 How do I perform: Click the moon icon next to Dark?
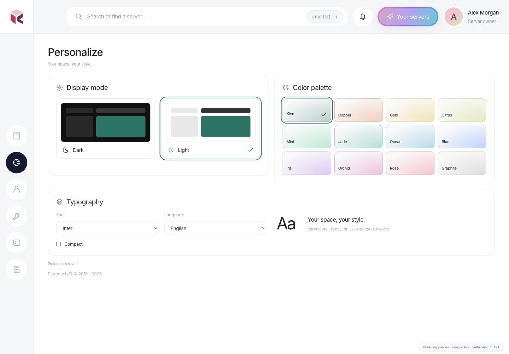pos(66,150)
